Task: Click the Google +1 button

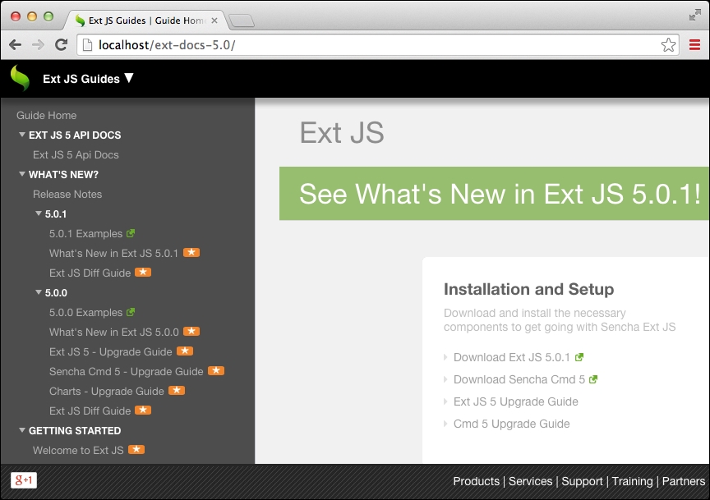Action: coord(24,480)
